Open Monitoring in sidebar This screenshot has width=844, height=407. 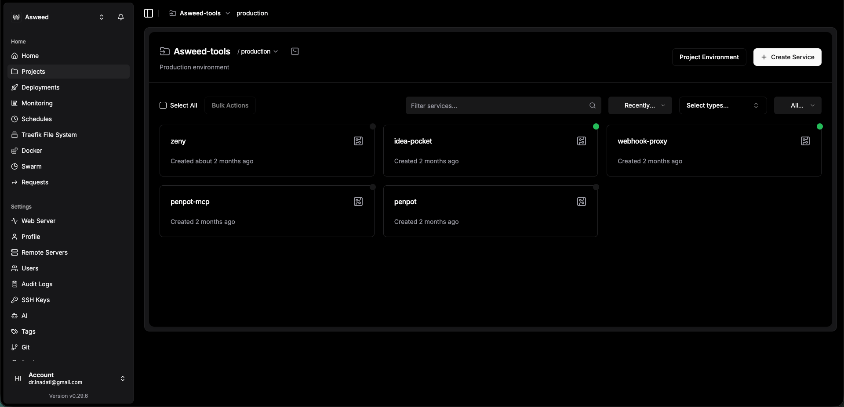click(x=69, y=103)
